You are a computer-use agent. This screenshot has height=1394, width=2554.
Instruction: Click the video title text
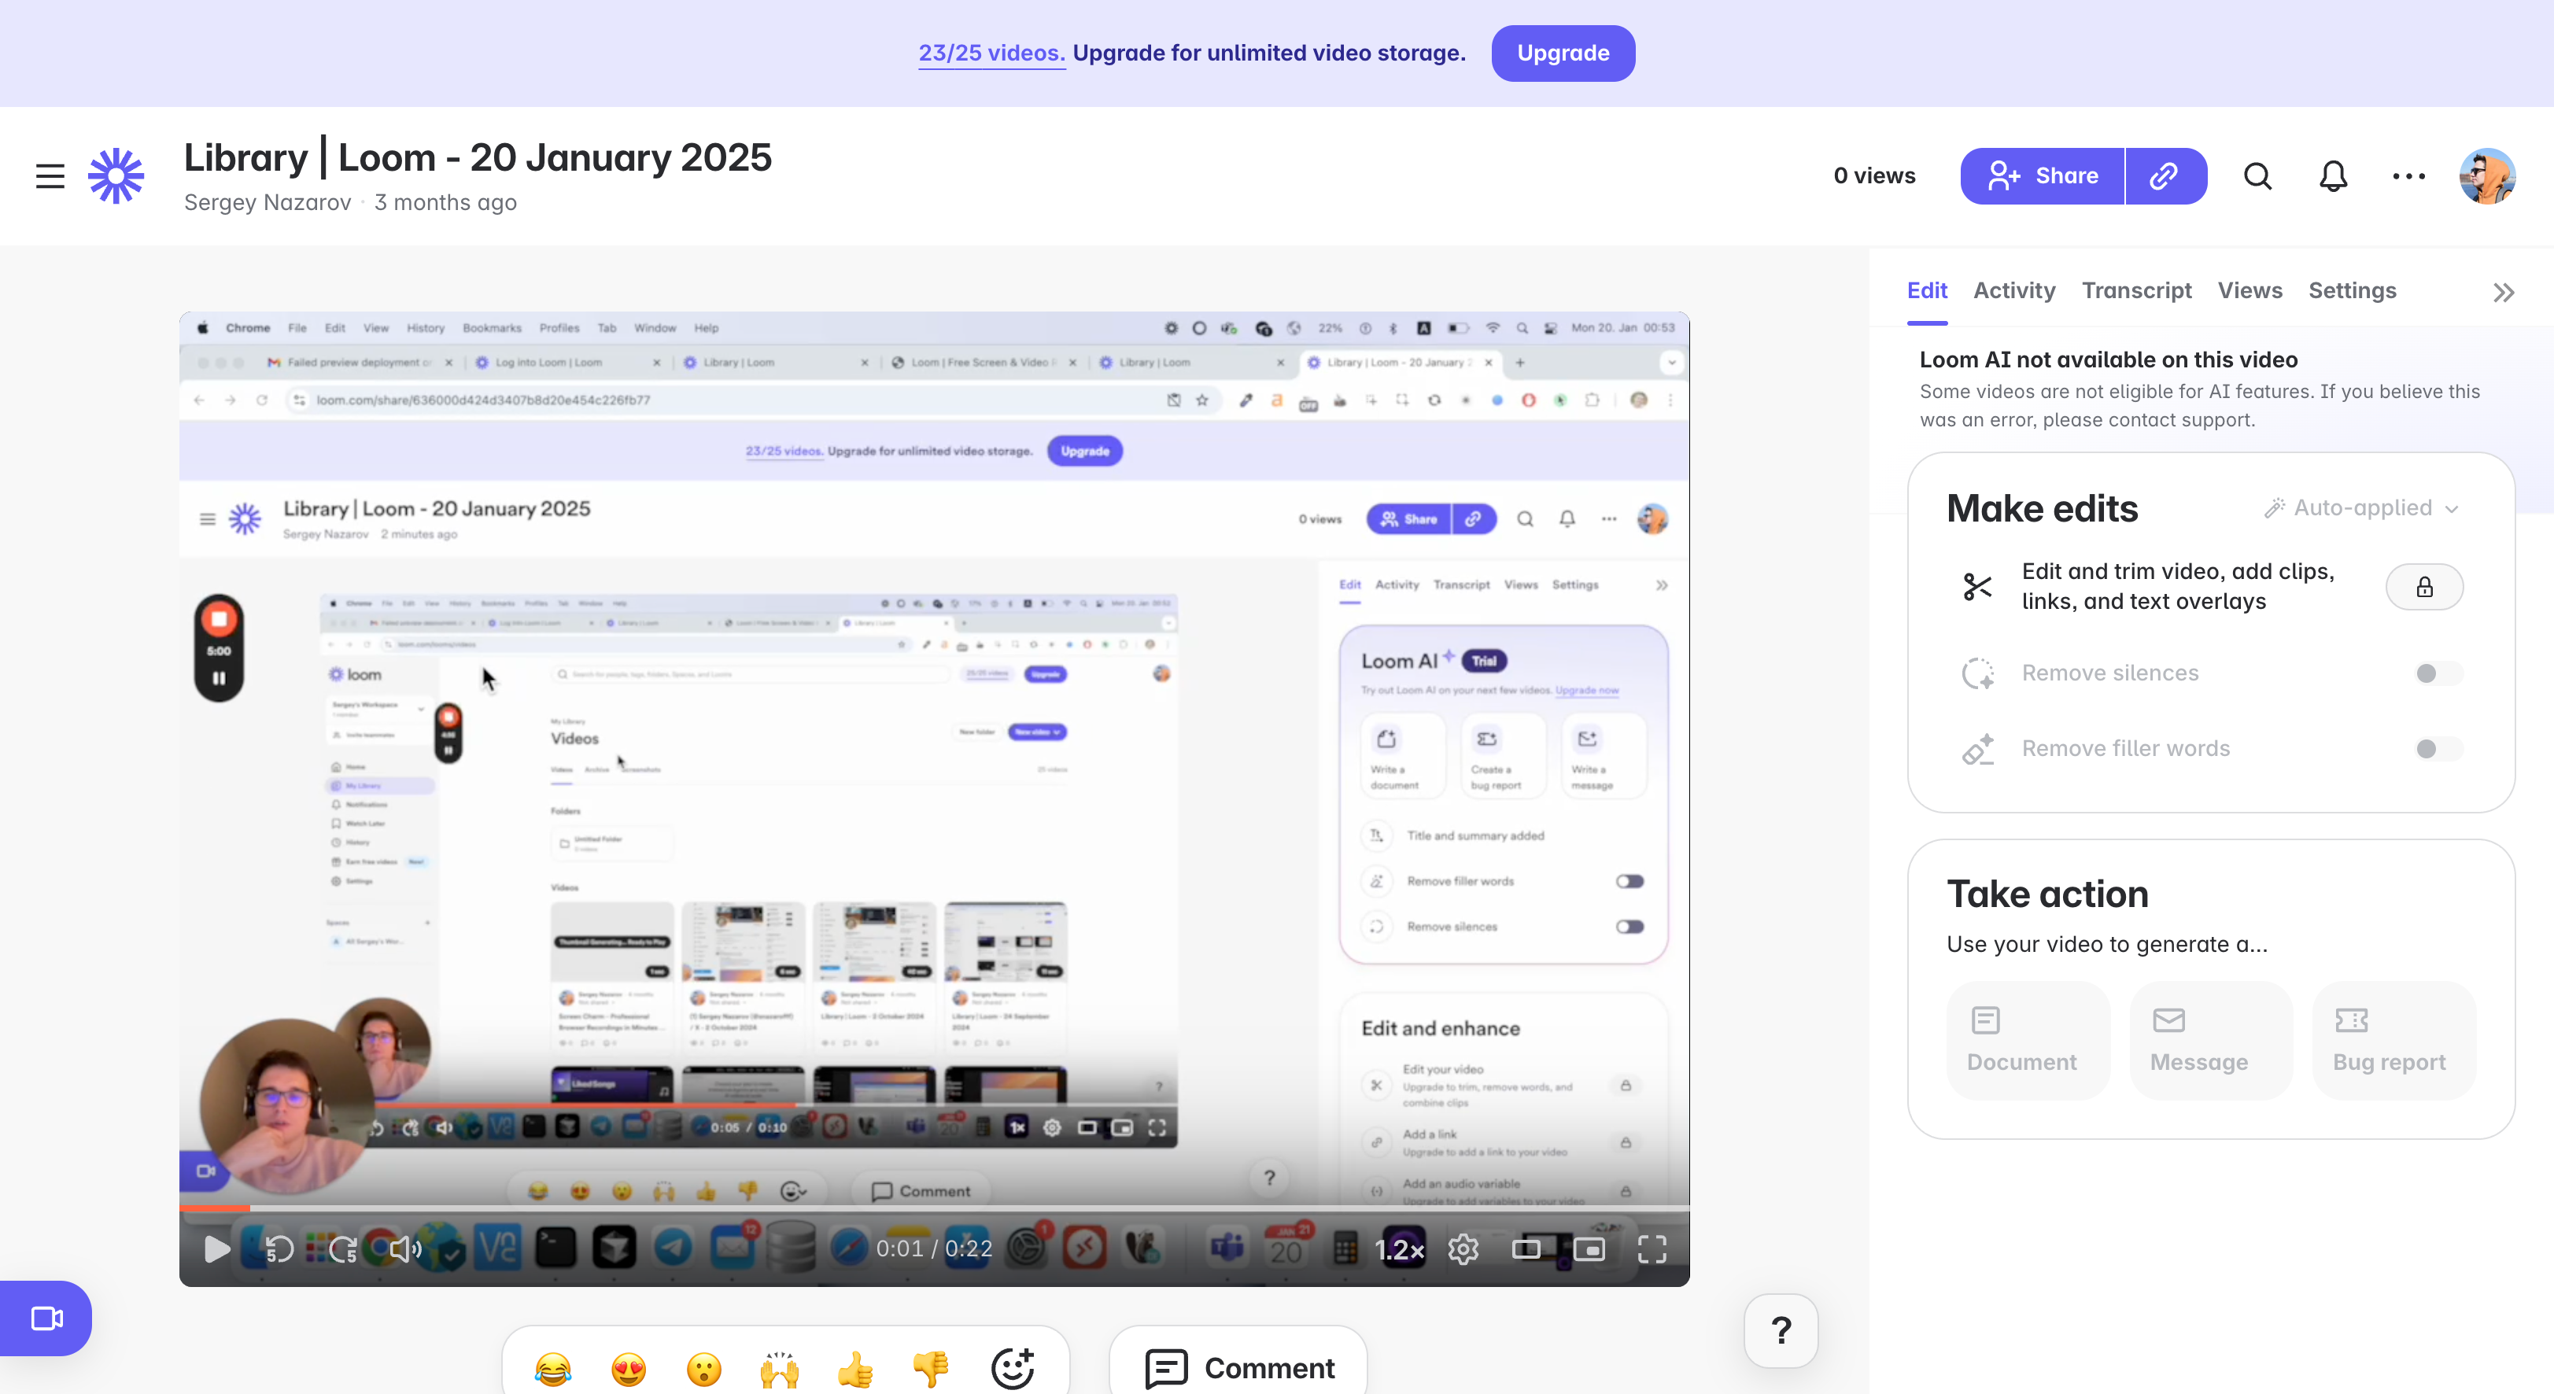(x=477, y=157)
